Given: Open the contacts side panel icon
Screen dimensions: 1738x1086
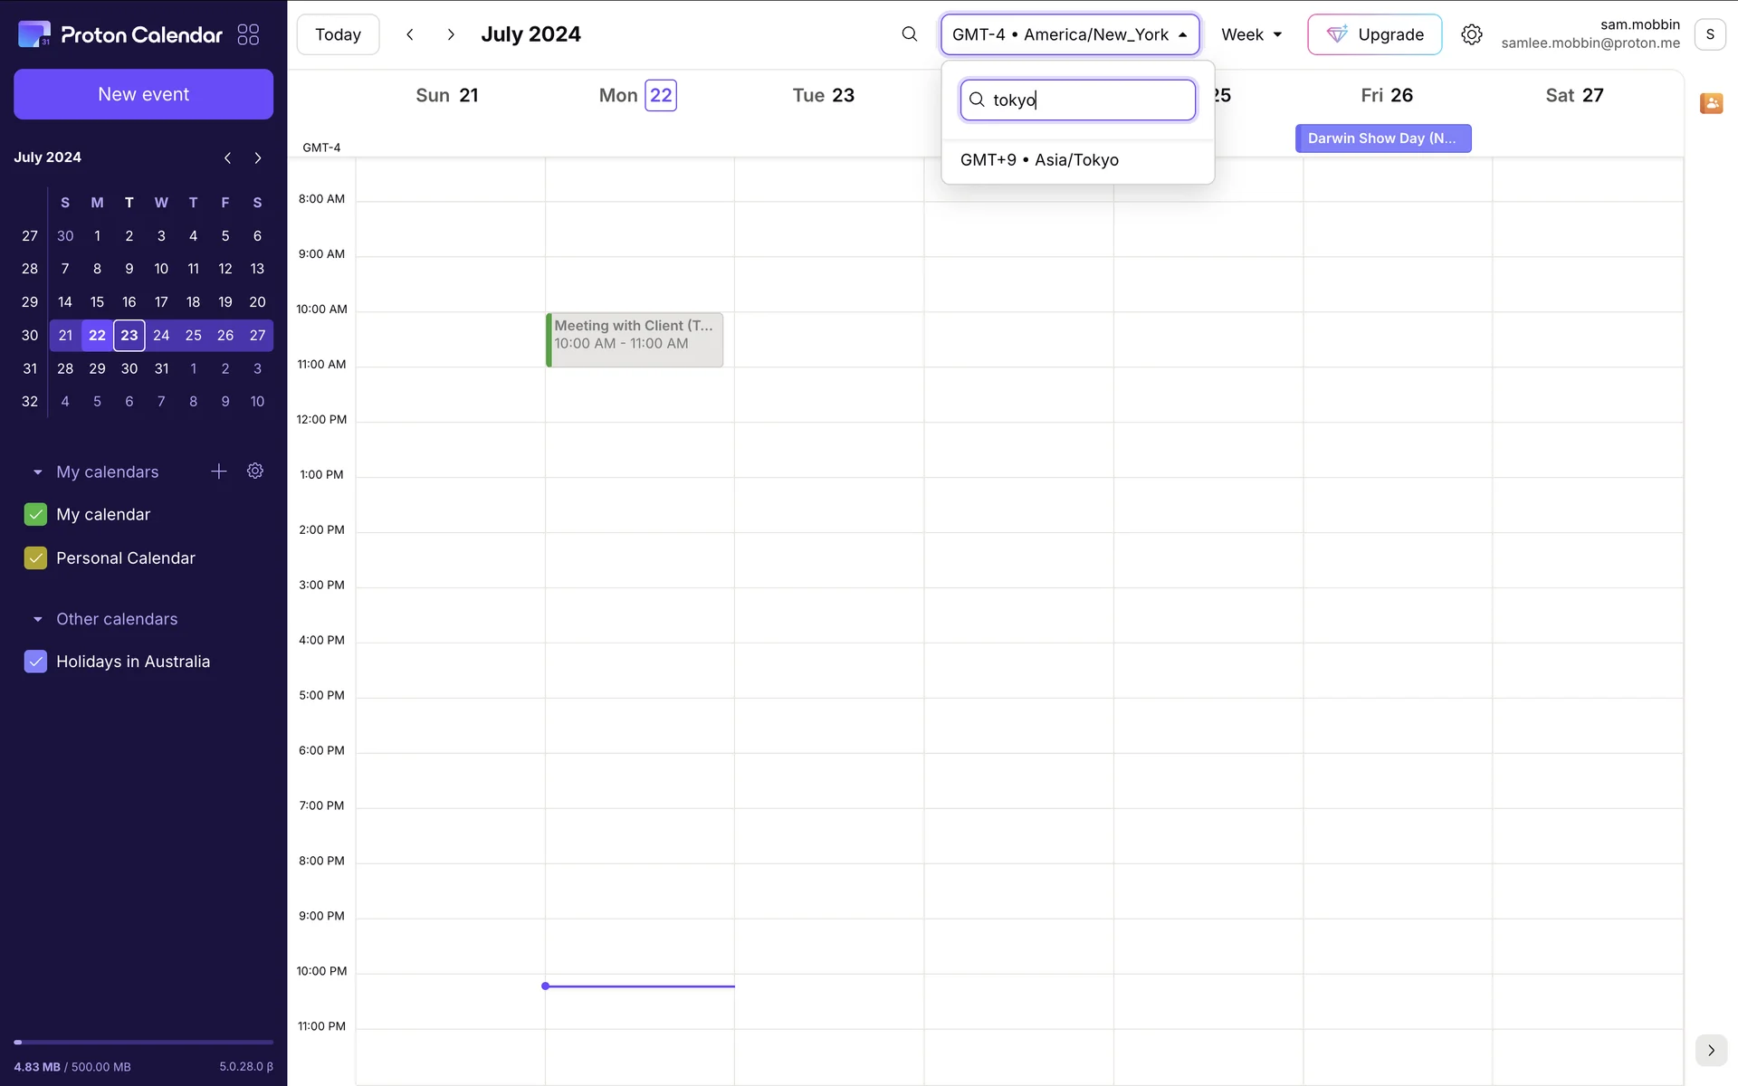Looking at the screenshot, I should coord(1711,103).
